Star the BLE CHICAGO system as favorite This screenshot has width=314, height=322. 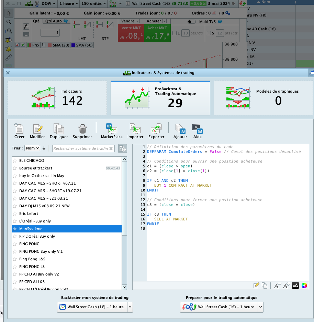point(15,160)
